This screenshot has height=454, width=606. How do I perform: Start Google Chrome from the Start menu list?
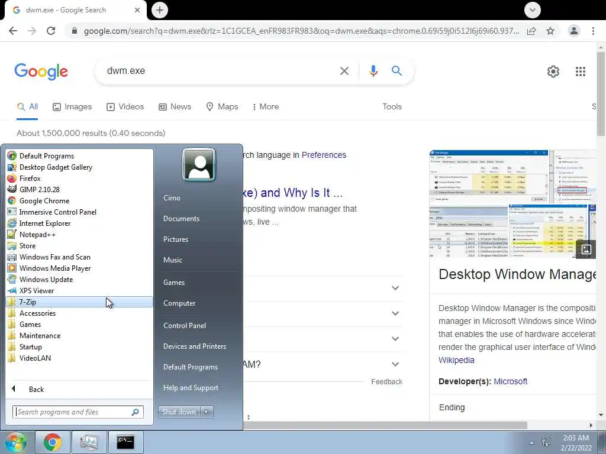(79, 201)
